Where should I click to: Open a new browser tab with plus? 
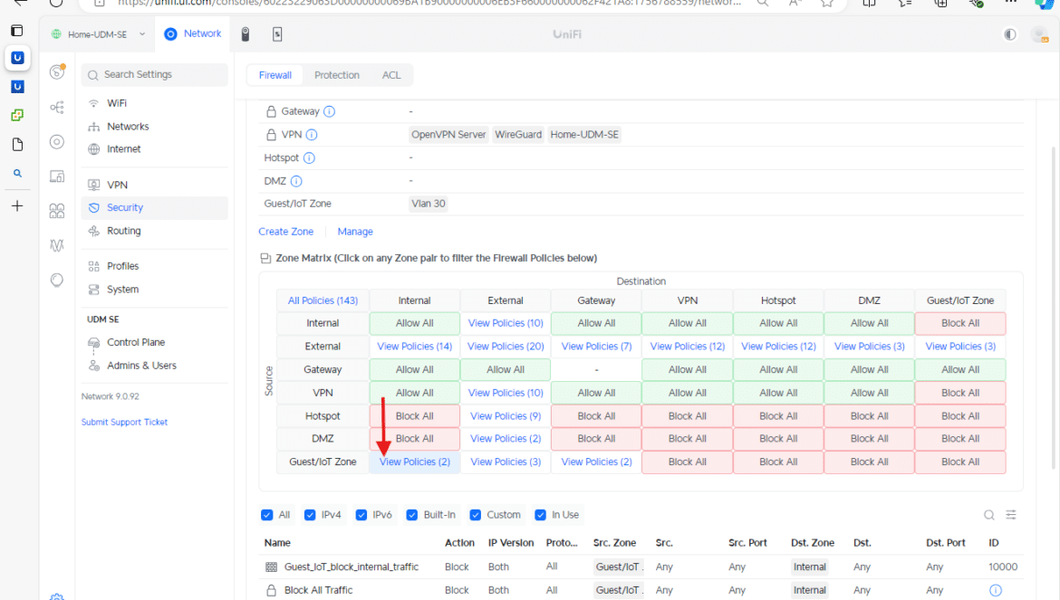pos(17,205)
